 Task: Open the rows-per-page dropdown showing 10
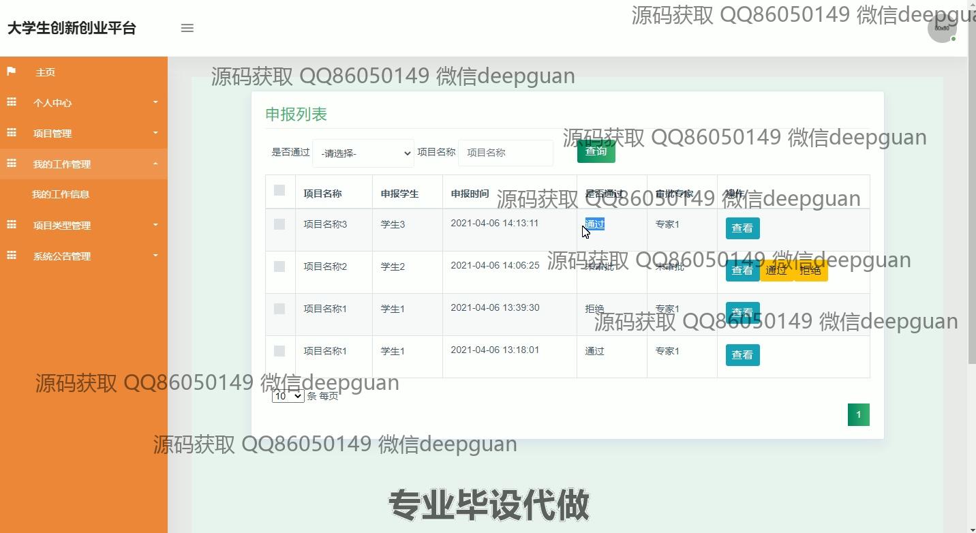(x=288, y=396)
